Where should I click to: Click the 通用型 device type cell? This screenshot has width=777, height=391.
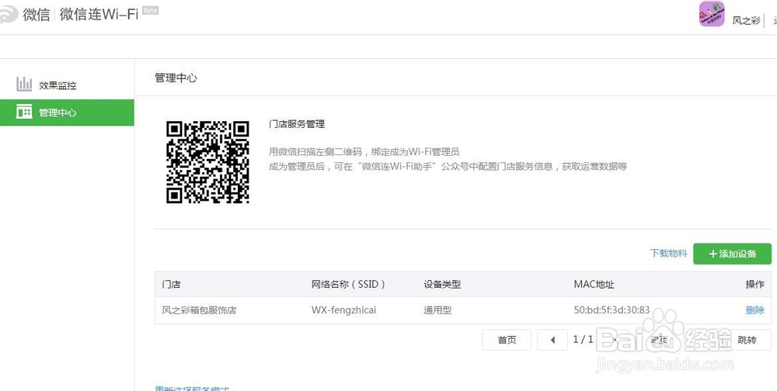[437, 310]
